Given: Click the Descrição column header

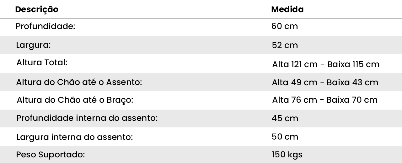Looking at the screenshot, I should point(37,9).
